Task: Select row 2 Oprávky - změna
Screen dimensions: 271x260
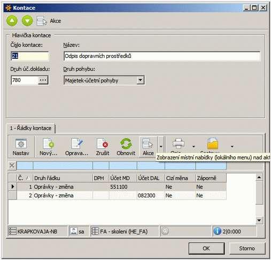Action: coord(118,195)
